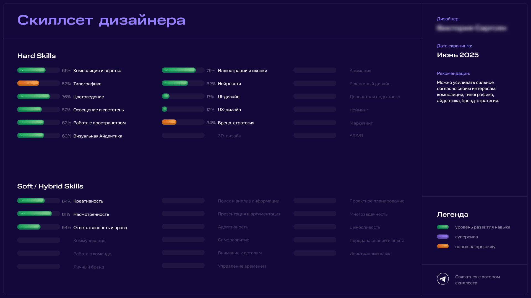Viewport: 531px width, 298px height.
Task: Click the 'Нейросети' skill label
Action: pyautogui.click(x=229, y=84)
